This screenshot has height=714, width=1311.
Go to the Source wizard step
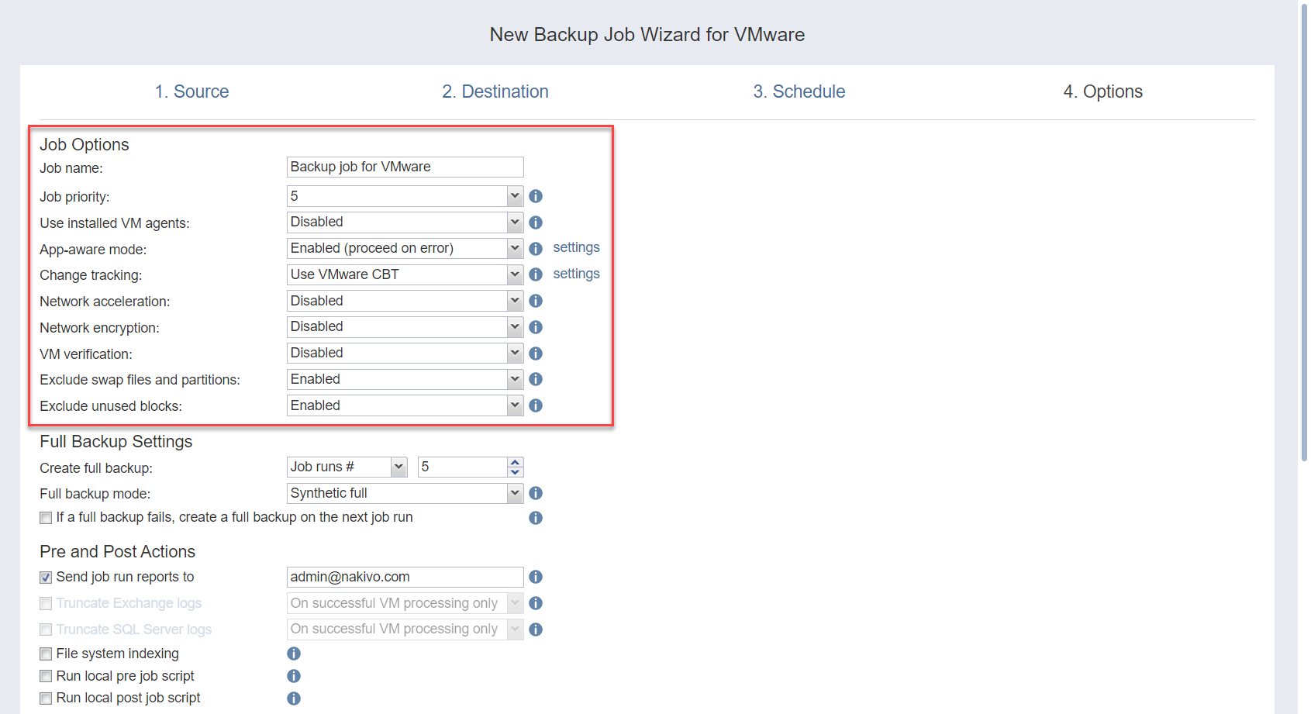pos(191,91)
